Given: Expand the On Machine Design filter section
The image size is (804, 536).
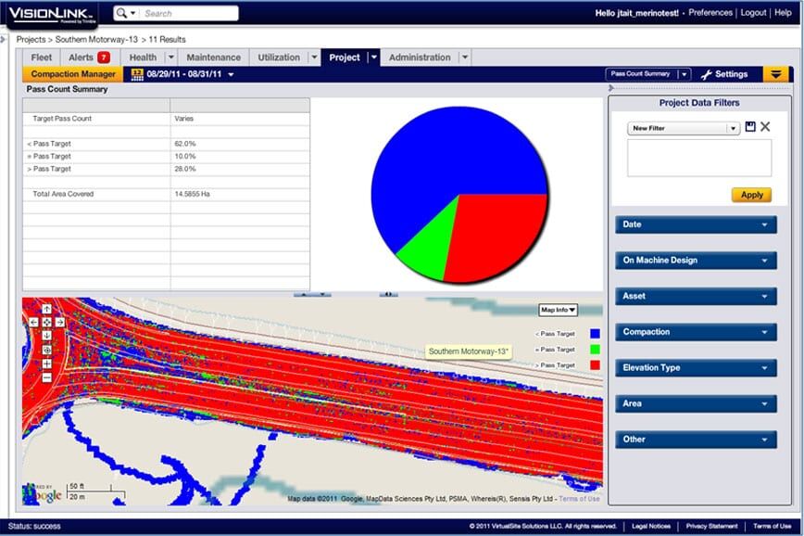Looking at the screenshot, I should click(x=696, y=261).
